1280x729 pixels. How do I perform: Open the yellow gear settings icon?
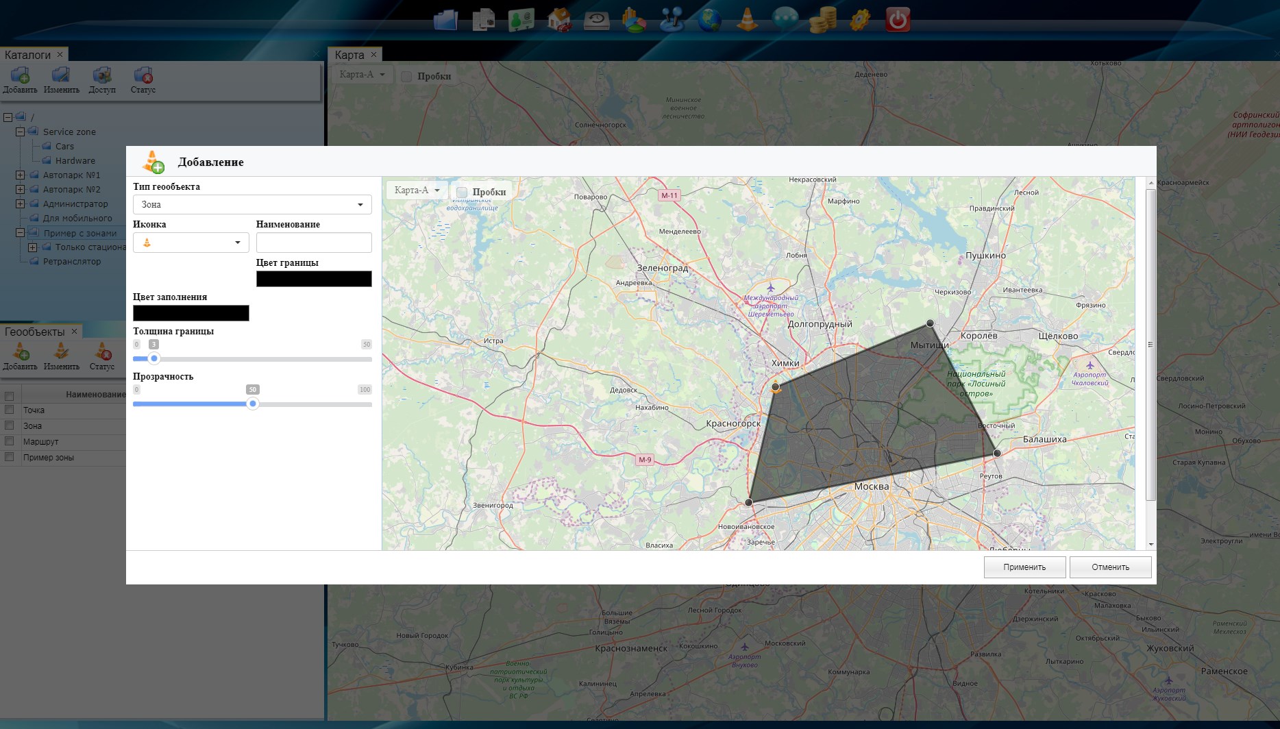click(859, 20)
